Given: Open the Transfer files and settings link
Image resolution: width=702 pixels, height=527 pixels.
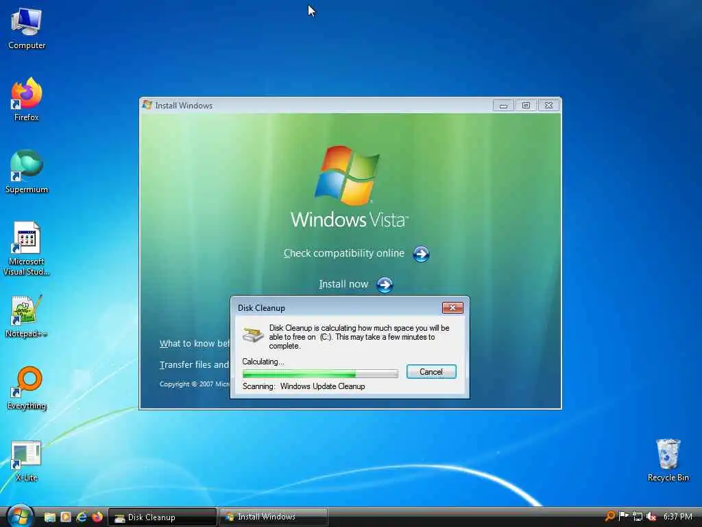Looking at the screenshot, I should (x=194, y=365).
